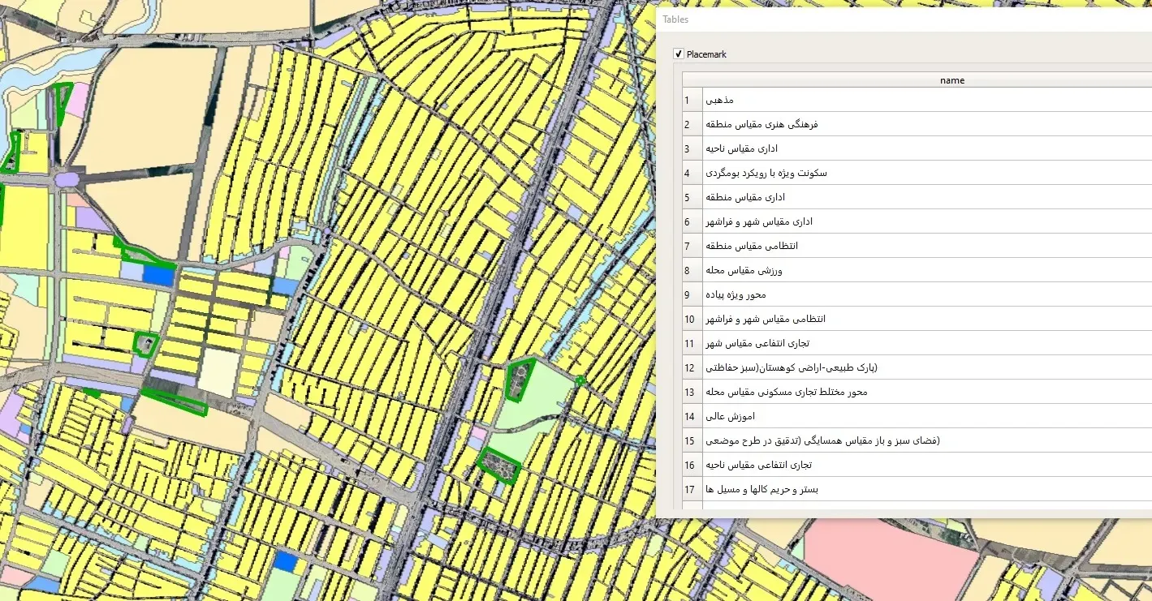Image resolution: width=1152 pixels, height=601 pixels.
Task: Toggle the Placemark checkbox
Action: [679, 54]
